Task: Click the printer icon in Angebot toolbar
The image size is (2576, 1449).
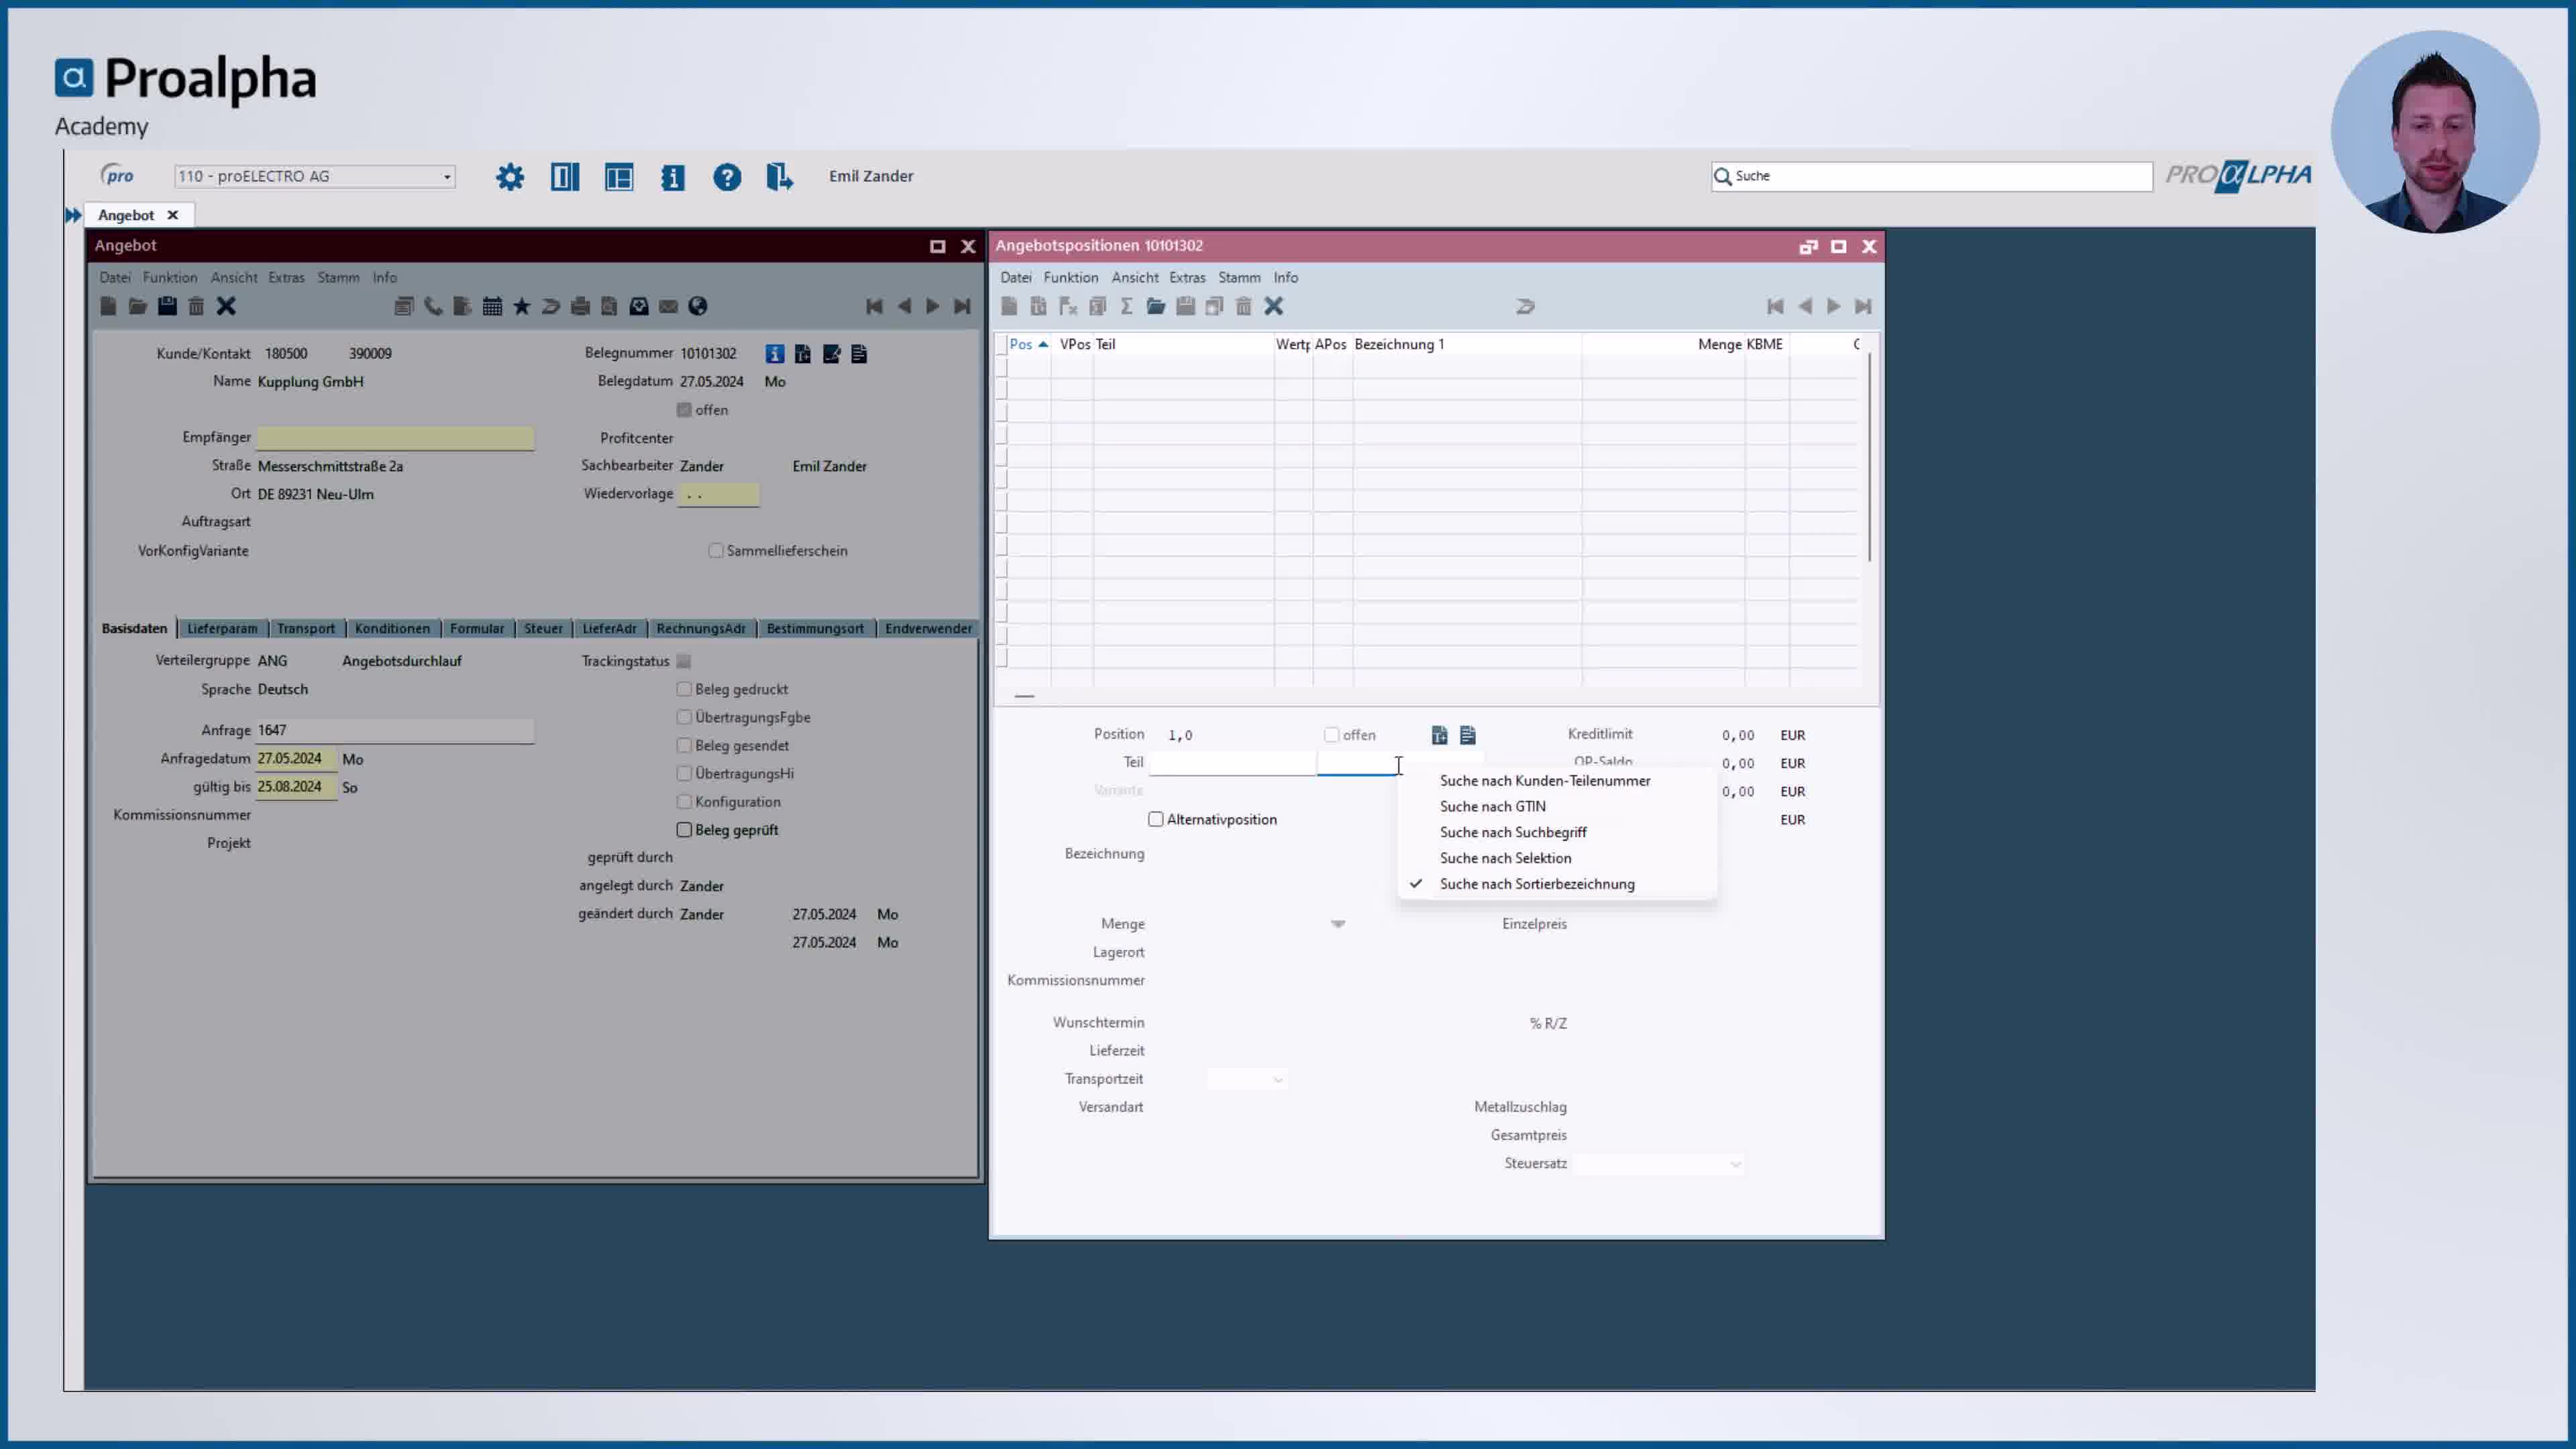Action: coord(580,306)
